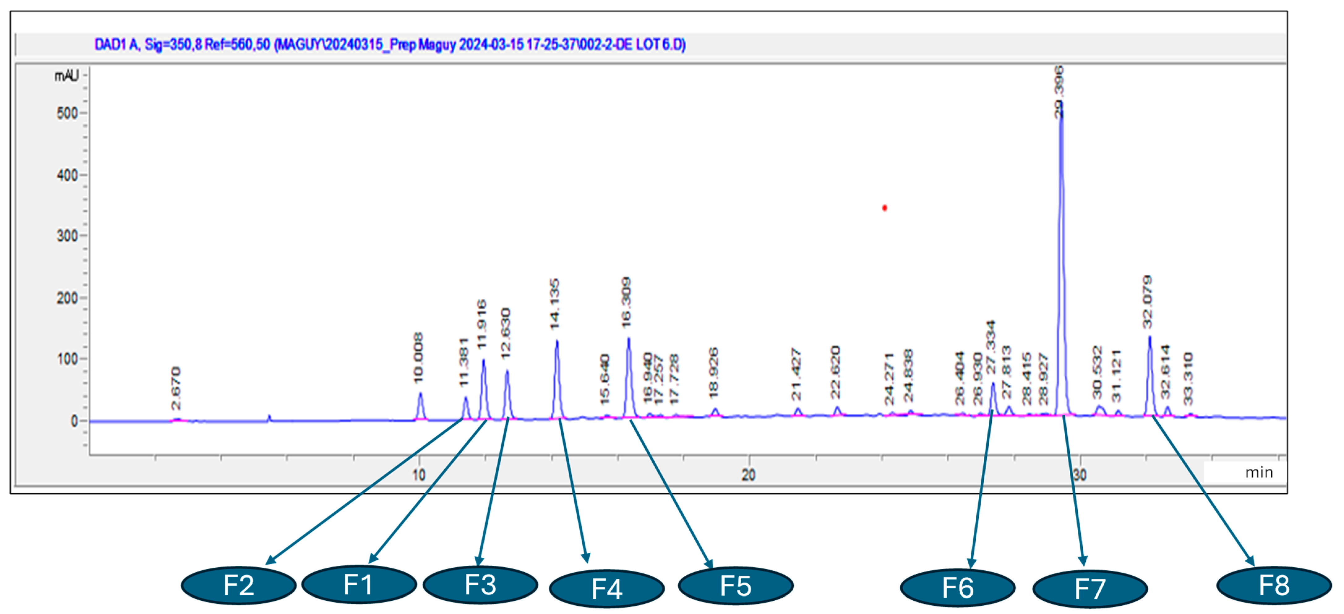Click the 32.079 peak retention label
1344x614 pixels.
point(1147,302)
